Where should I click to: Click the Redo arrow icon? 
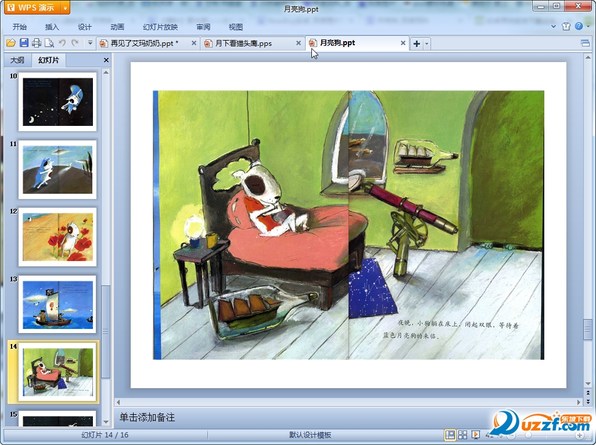coord(75,43)
